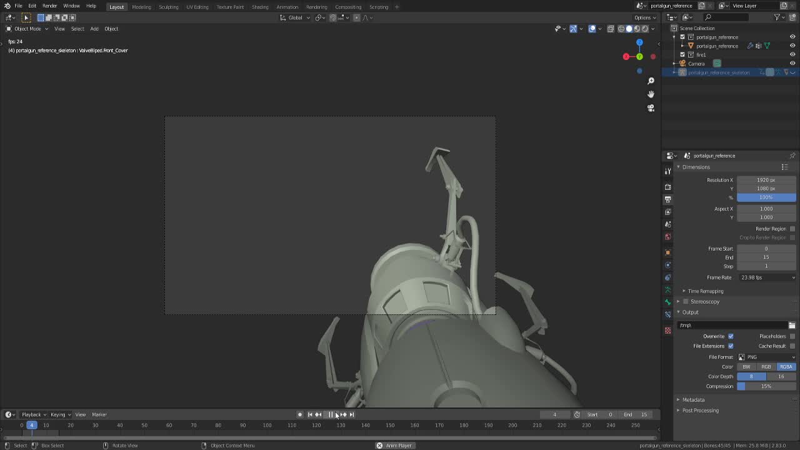Set Color Depth to 16
800x450 pixels.
coord(781,376)
